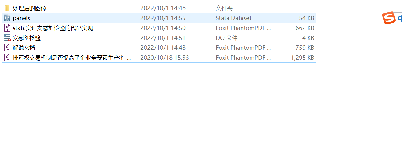402x158 pixels.
Task: Click the 2022/10/1 14:51 date entry
Action: [163, 38]
